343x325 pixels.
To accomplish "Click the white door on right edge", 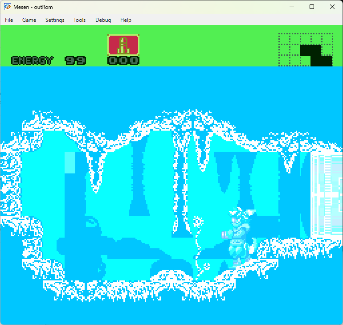I will (327, 195).
